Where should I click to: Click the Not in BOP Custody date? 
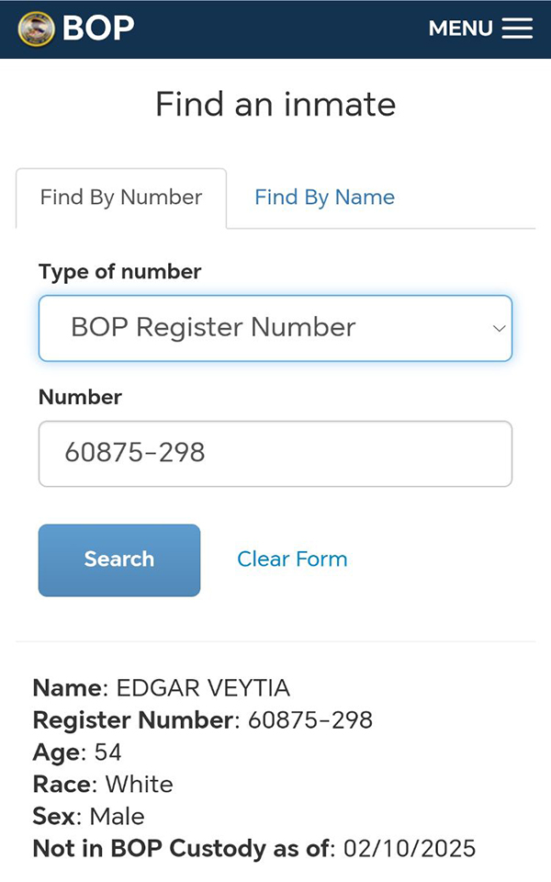coord(409,849)
